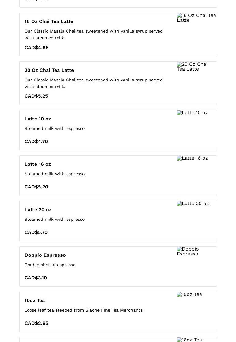Select the Latte 20 oz item name
Viewport: 236px width, 342px height.
[x=38, y=210]
